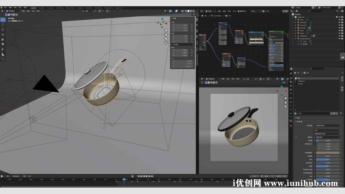345x194 pixels.
Task: Open the 文件 menu
Action: pyautogui.click(x=5, y=8)
